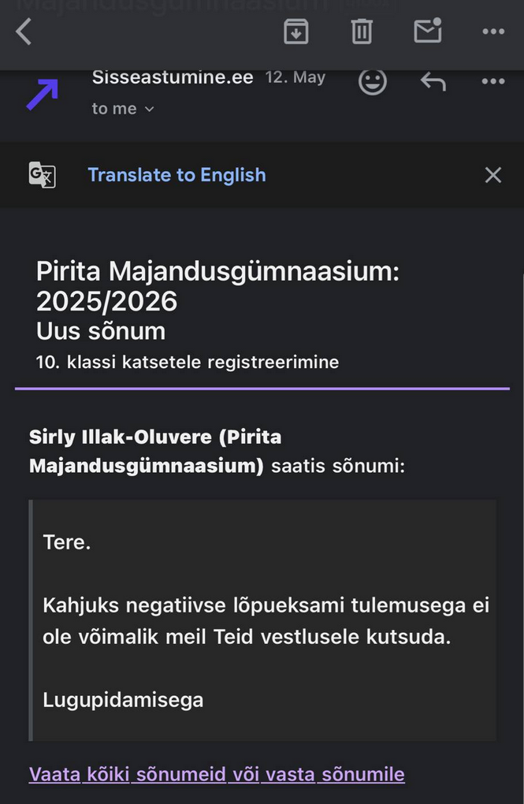The image size is (524, 804).
Task: Dismiss the translate banner
Action: [493, 175]
